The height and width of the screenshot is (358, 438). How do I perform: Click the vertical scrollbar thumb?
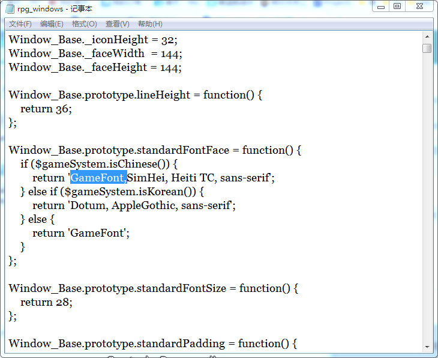click(427, 48)
